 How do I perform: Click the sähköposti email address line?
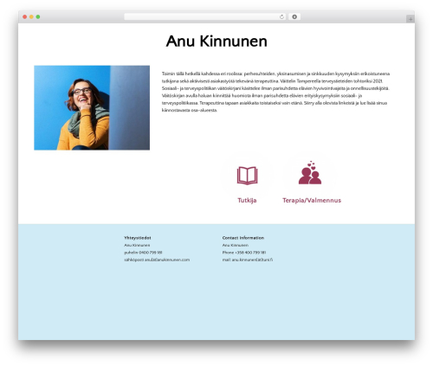click(157, 260)
